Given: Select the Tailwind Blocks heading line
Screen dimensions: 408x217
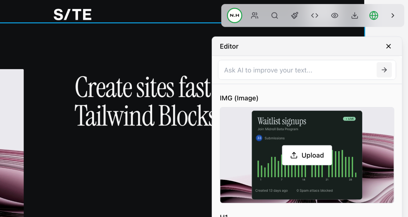Looking at the screenshot, I should tap(143, 115).
